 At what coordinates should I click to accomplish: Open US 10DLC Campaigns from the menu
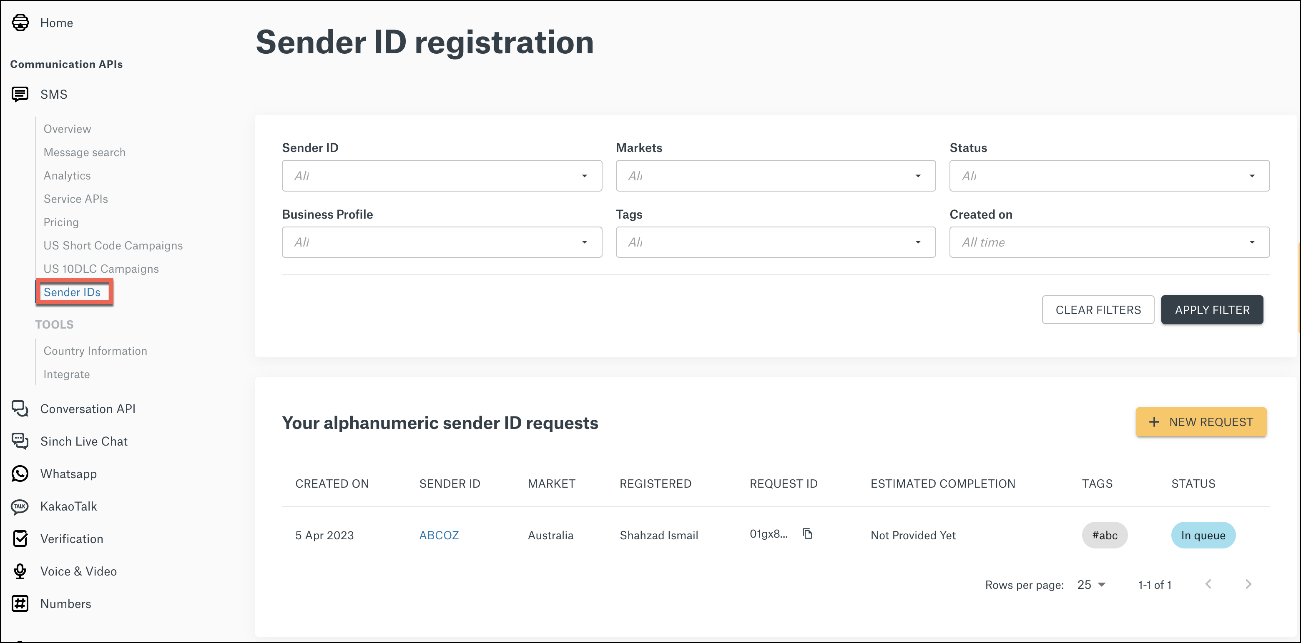point(101,268)
